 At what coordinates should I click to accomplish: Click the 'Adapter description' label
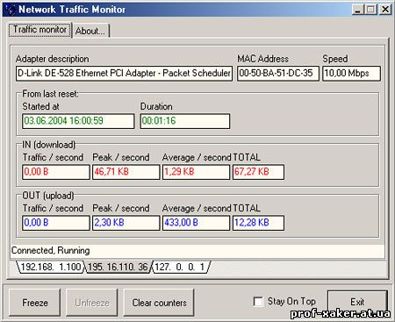(x=53, y=59)
